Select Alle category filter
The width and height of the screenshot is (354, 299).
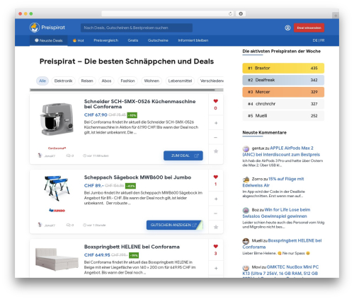[42, 81]
